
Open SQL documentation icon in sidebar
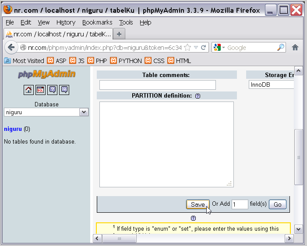click(64, 90)
